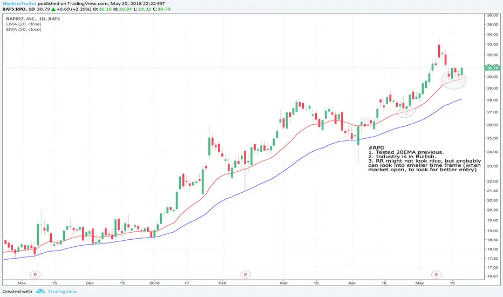The height and width of the screenshot is (297, 503).
Task: Click the earnings marker in May
Action: 436,274
